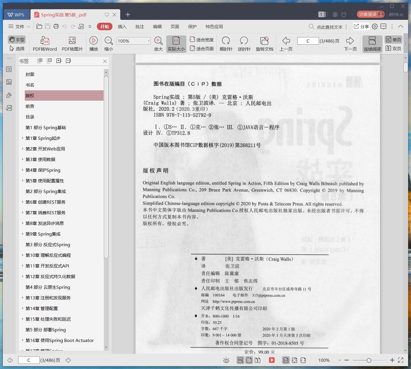Open thumbnails panel in left sidebar

coord(9,82)
